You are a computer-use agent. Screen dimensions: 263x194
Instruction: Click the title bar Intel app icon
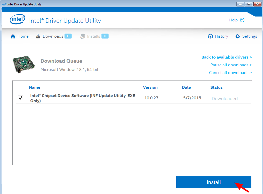click(x=4, y=4)
